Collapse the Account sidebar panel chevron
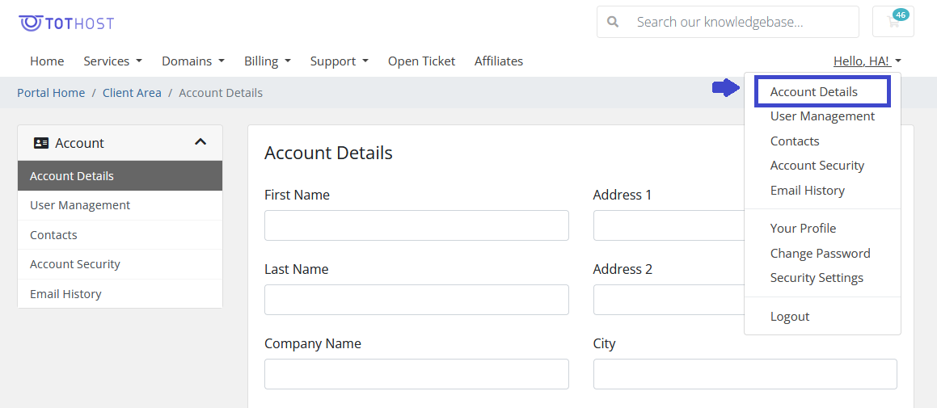 point(200,142)
